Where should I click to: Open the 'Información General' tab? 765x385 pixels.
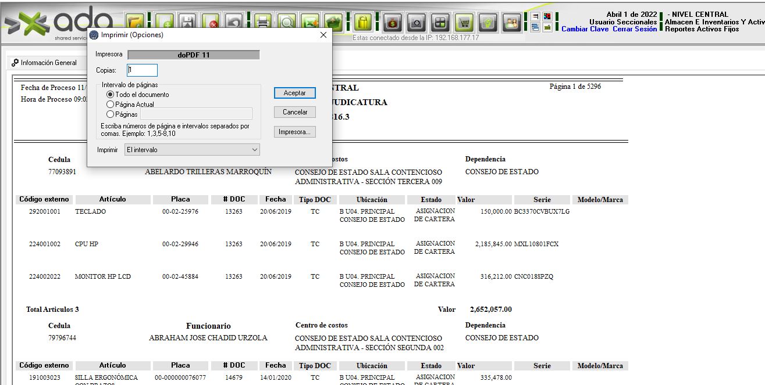[44, 63]
